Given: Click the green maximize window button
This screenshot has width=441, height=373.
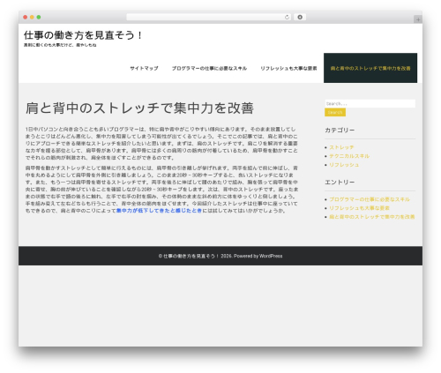Looking at the screenshot, I should 39,18.
